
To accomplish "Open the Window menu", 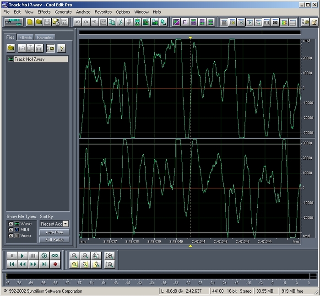I will tap(141, 12).
